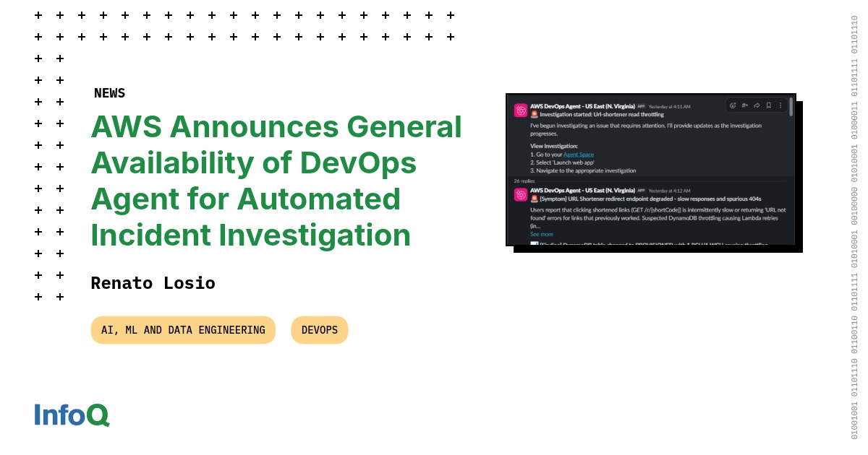Click the Slack message scrollbar

click(791, 108)
